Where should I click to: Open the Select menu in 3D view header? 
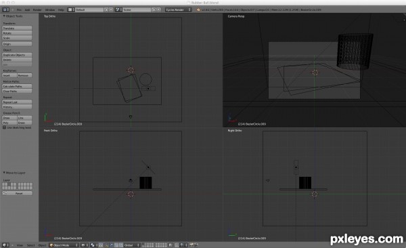coord(31,245)
